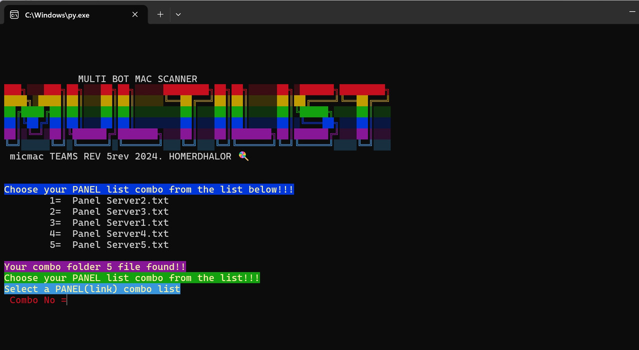Image resolution: width=639 pixels, height=350 pixels.
Task: Click the '2= Panel Server3.txt' entry
Action: tap(109, 211)
